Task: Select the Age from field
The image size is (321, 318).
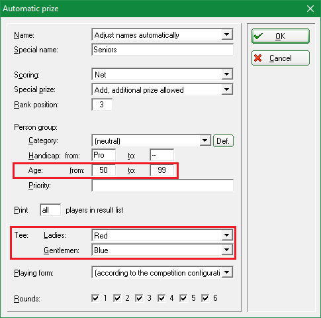Action: (x=103, y=170)
